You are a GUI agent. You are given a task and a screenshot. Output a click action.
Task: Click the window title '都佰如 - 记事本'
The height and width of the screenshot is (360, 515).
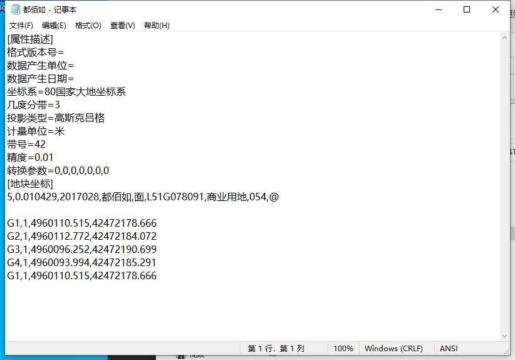click(49, 10)
